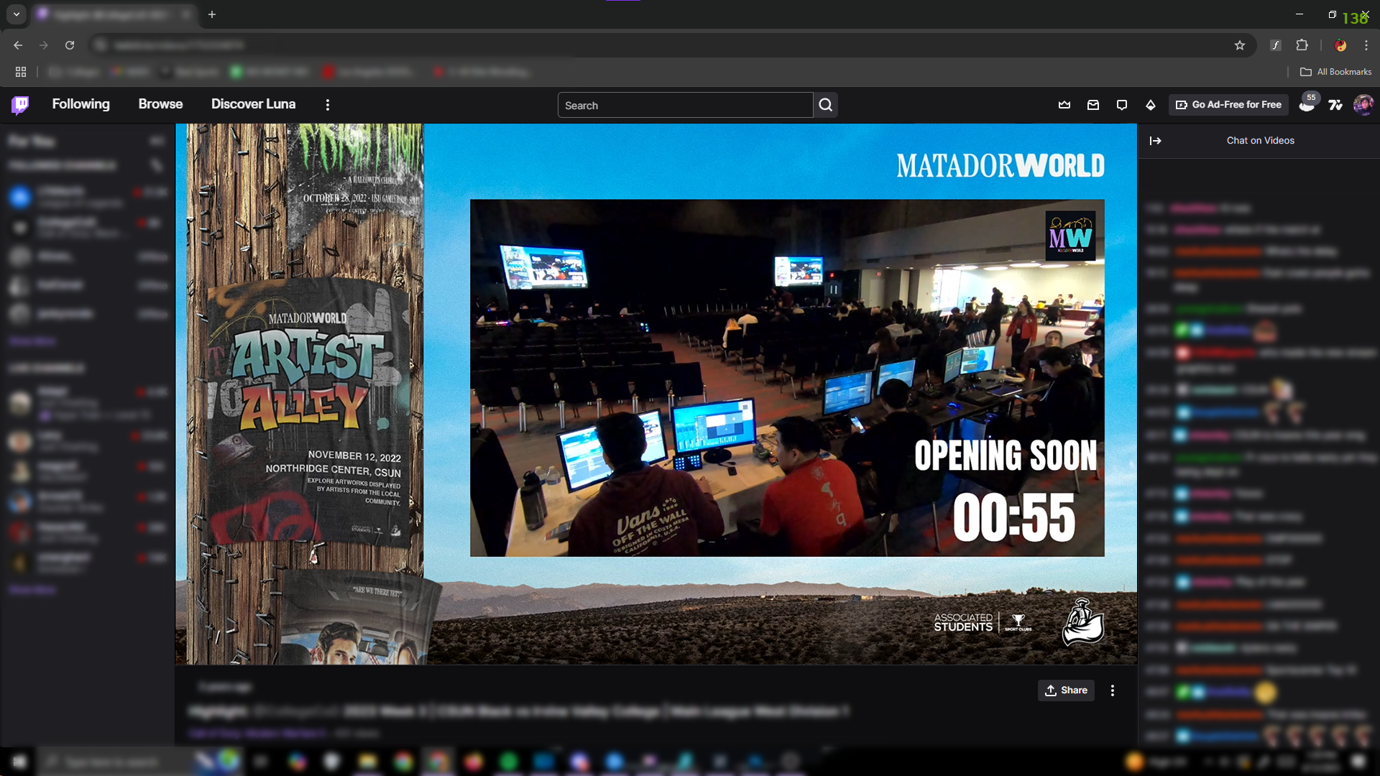Open the Twitch home logo
This screenshot has height=776, width=1380.
click(x=20, y=105)
